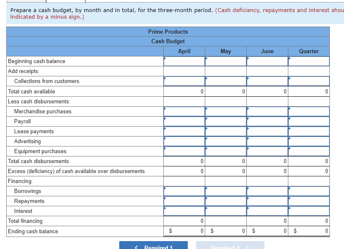This screenshot has height=249, width=344.
Task: Select April Collections from customers cell
Action: coord(184,81)
